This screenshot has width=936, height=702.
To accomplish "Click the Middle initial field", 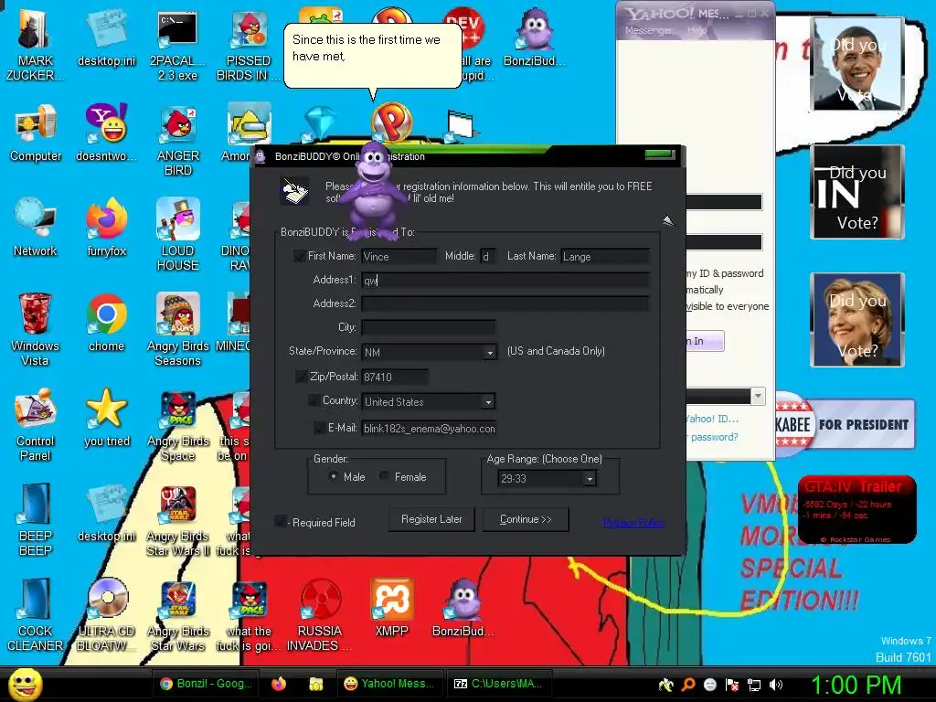I will (488, 256).
